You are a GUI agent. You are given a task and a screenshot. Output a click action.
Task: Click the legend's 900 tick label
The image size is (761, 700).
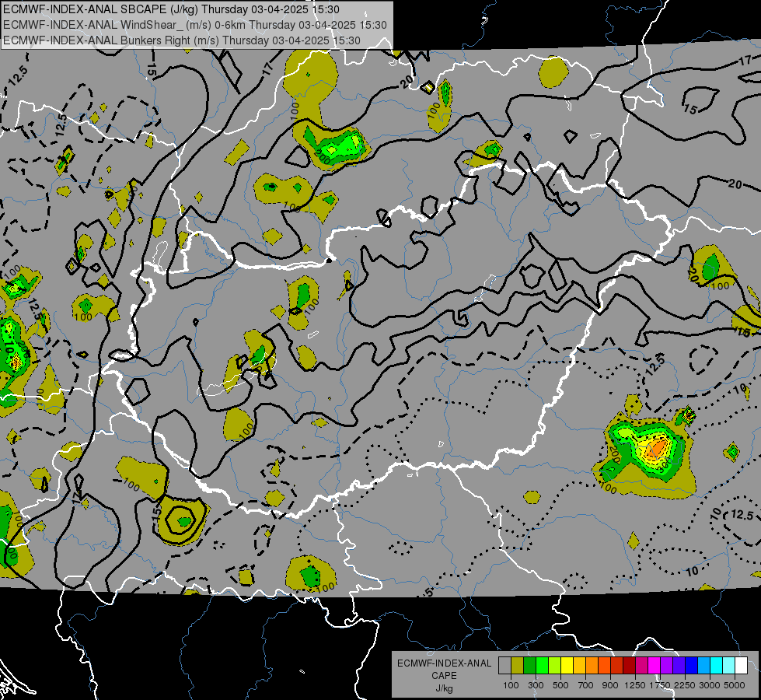[x=610, y=685]
